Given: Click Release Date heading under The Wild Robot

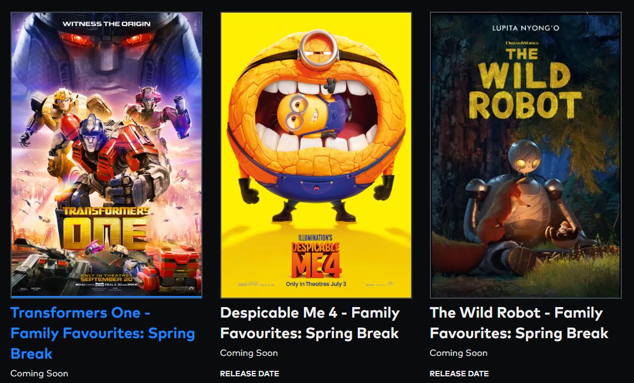Looking at the screenshot, I should click(x=459, y=374).
